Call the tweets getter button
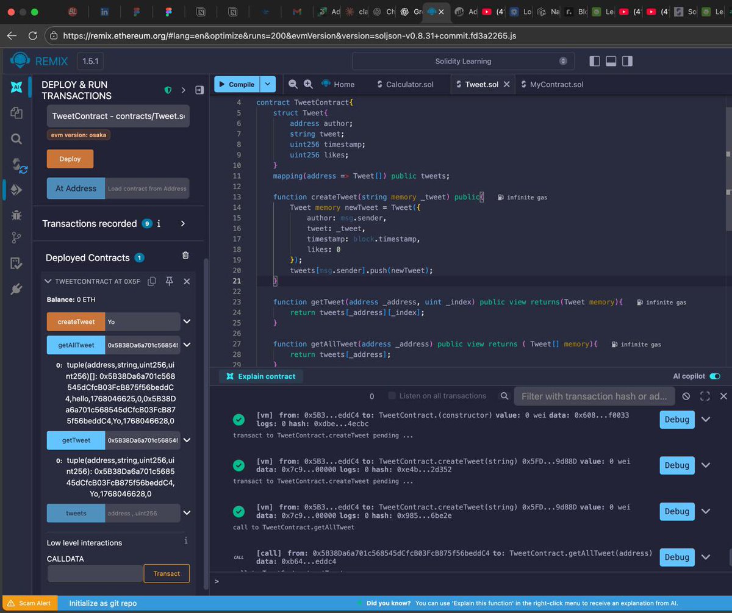 coord(76,513)
